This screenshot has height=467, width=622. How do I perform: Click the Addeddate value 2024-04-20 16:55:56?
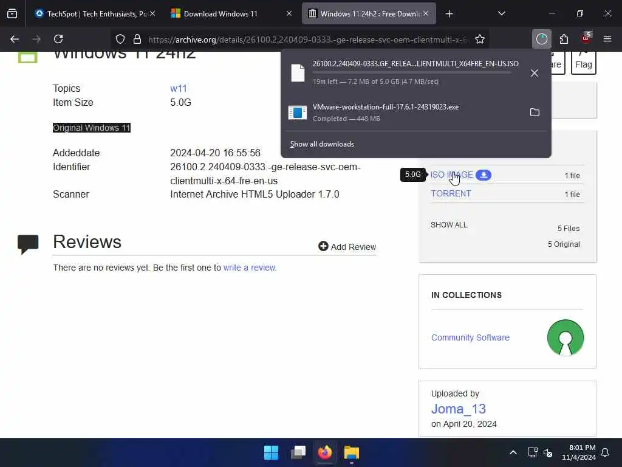pyautogui.click(x=216, y=153)
